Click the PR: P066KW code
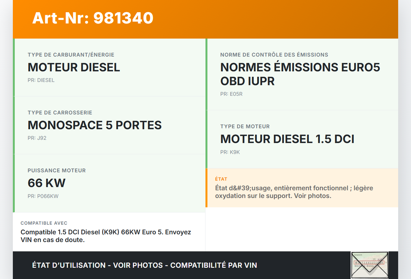 pos(43,196)
